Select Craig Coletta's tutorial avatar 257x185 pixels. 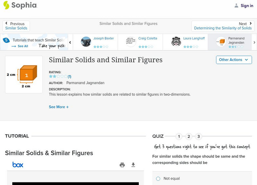pos(131,42)
